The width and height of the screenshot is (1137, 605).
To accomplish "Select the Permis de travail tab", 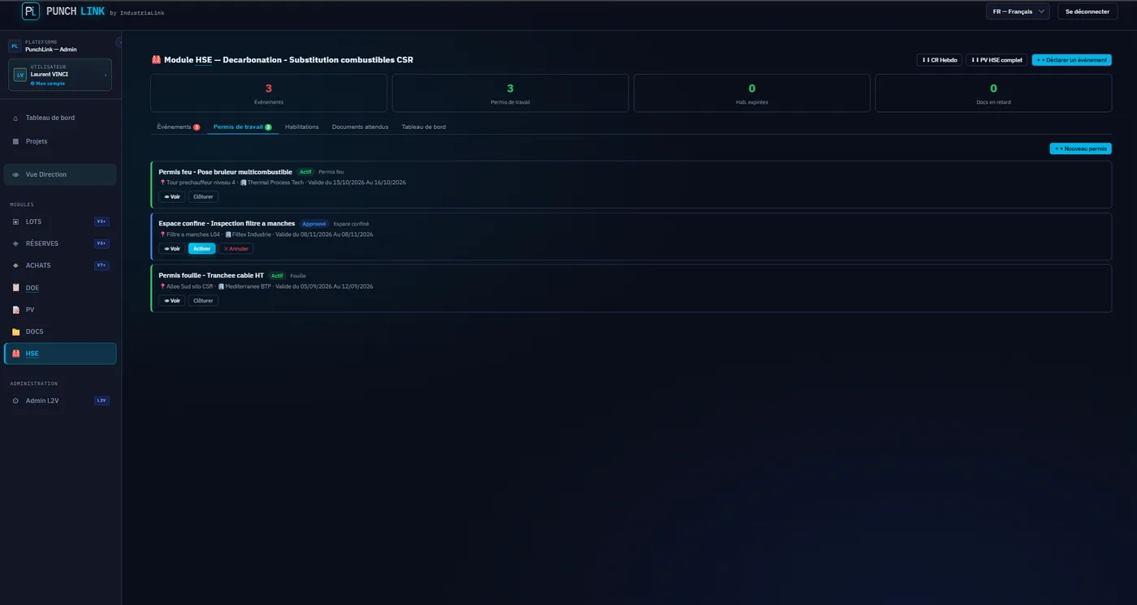I will (x=243, y=127).
